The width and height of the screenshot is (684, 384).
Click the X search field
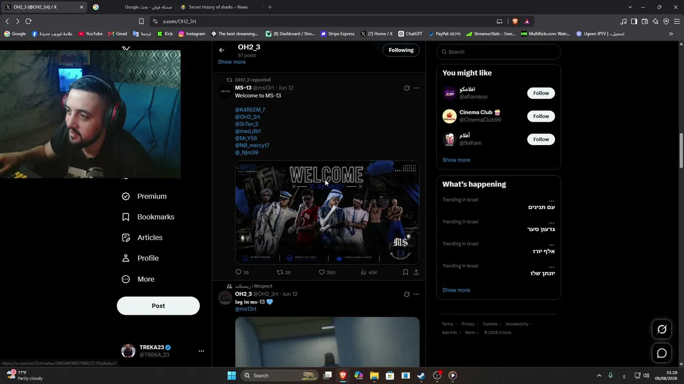click(x=499, y=52)
